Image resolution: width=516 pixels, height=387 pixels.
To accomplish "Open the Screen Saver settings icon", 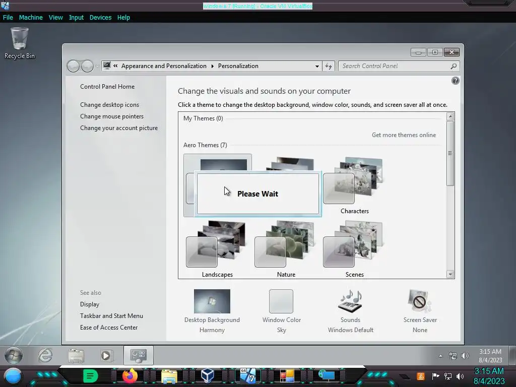I will click(420, 301).
